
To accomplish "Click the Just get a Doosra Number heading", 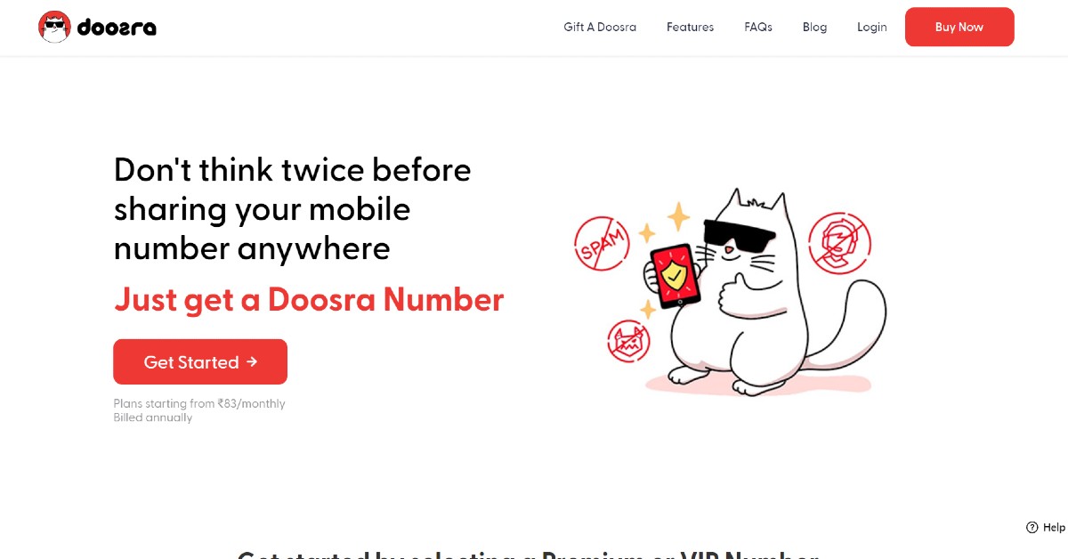I will coord(309,300).
